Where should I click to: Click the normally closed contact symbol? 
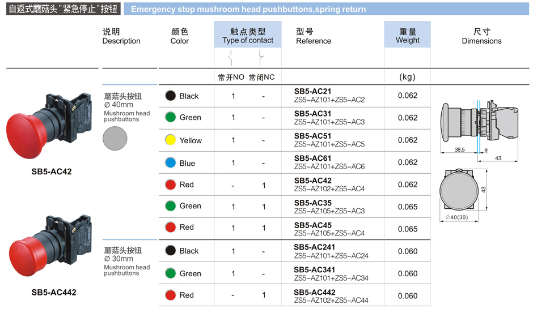tap(261, 57)
